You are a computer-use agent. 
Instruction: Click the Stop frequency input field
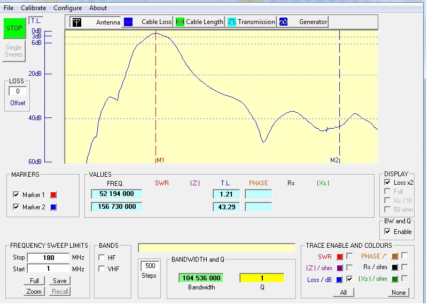point(48,258)
